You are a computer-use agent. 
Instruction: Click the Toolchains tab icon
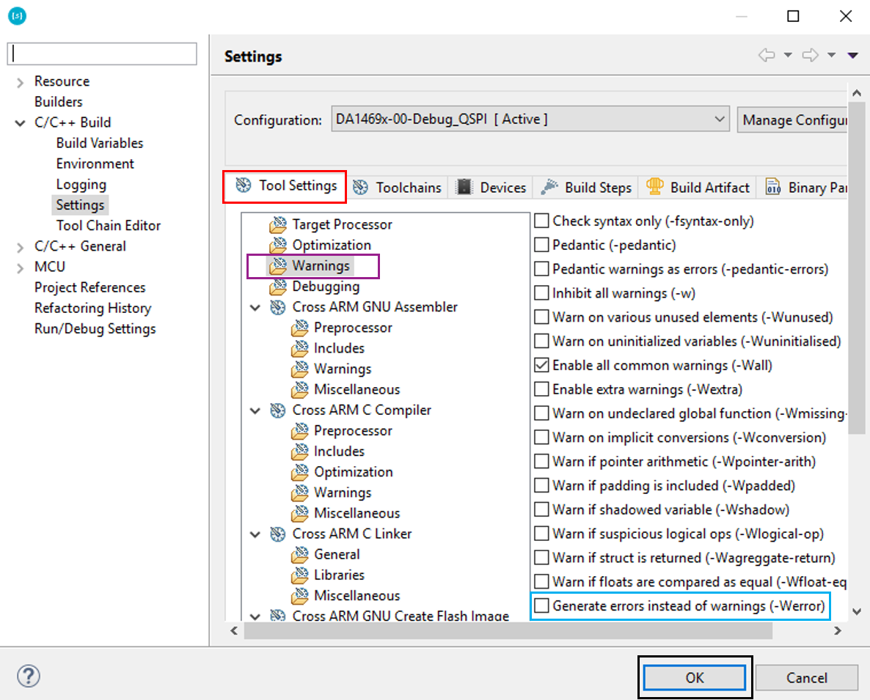point(361,188)
